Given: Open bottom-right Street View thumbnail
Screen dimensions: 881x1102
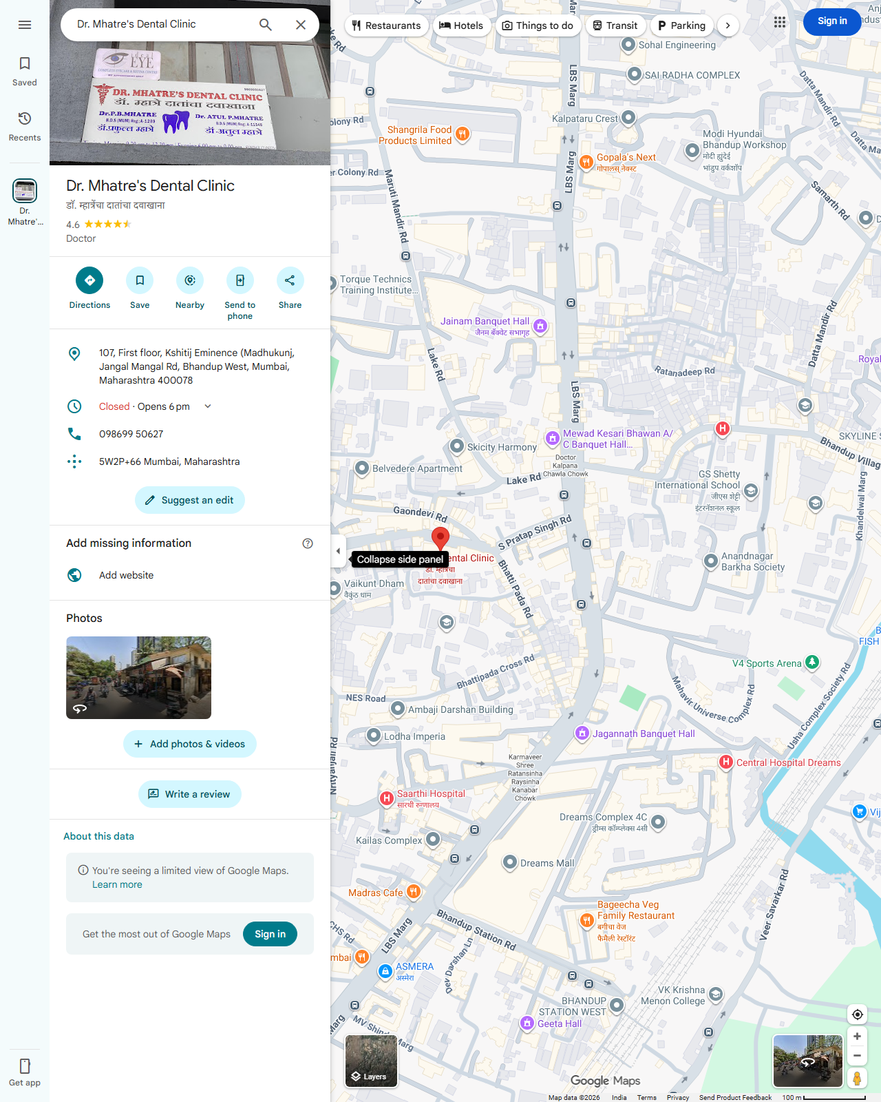Looking at the screenshot, I should tap(808, 1061).
